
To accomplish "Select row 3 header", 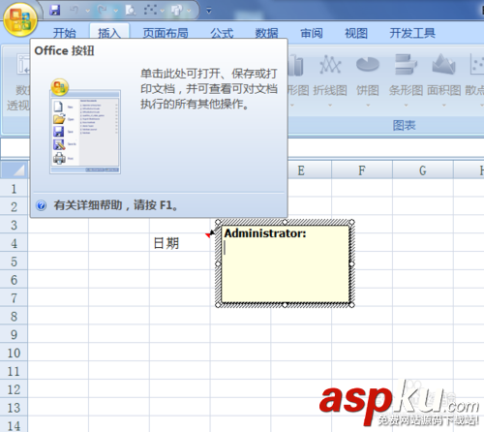I will [x=14, y=225].
